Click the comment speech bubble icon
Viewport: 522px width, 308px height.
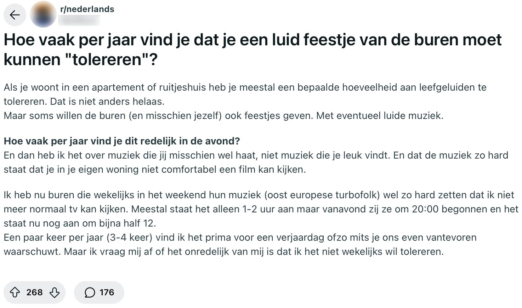[x=90, y=292]
